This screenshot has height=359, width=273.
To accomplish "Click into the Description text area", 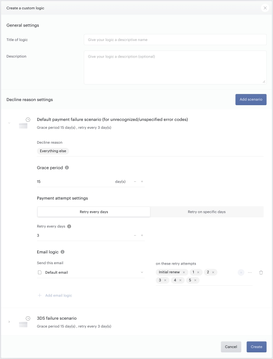I will [175, 67].
